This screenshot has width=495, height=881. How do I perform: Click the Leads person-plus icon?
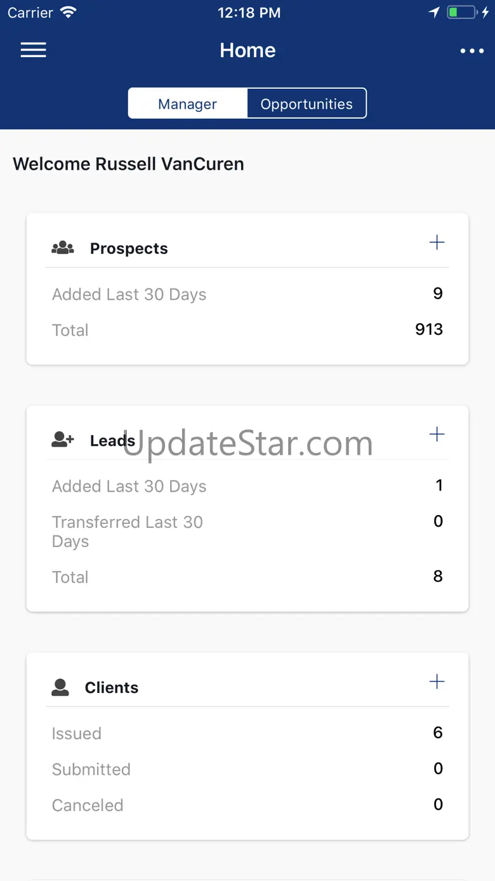[63, 440]
